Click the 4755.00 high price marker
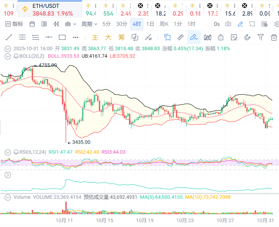Viewport: 279px width, 227px height. click(47, 65)
